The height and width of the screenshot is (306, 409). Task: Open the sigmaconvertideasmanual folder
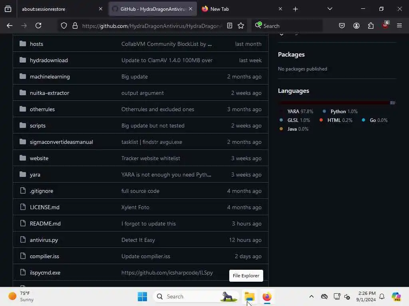coord(61,142)
